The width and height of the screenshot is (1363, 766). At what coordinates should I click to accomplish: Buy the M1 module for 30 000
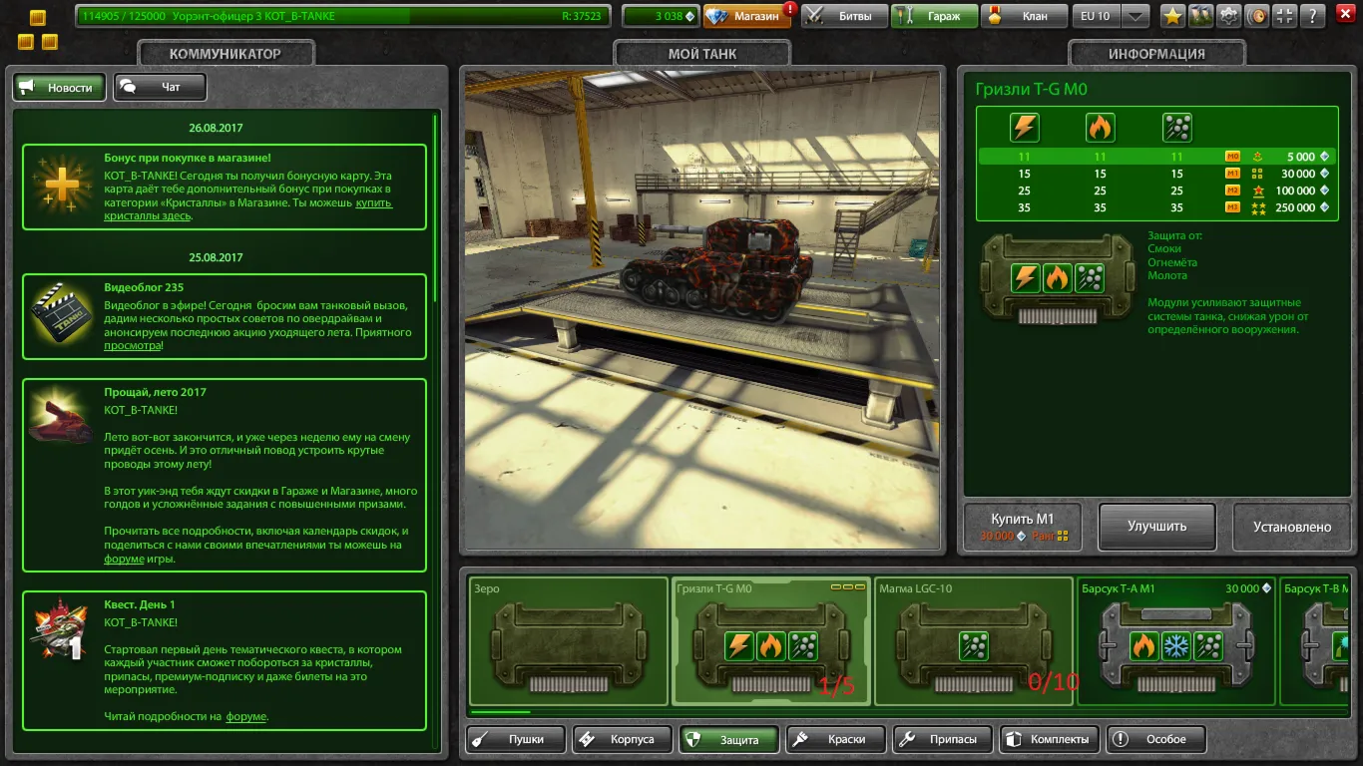(1022, 526)
